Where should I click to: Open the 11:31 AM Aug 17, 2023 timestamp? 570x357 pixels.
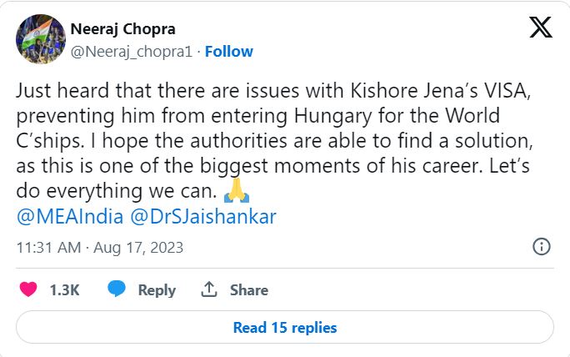coord(100,248)
